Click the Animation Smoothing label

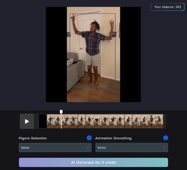point(113,138)
